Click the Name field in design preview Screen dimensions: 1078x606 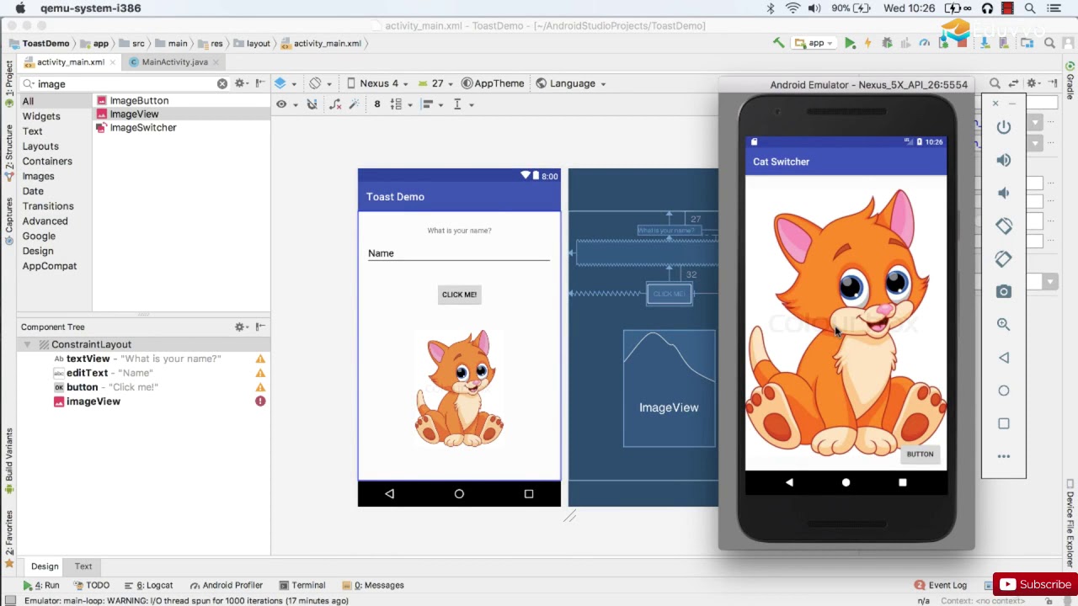(x=459, y=253)
